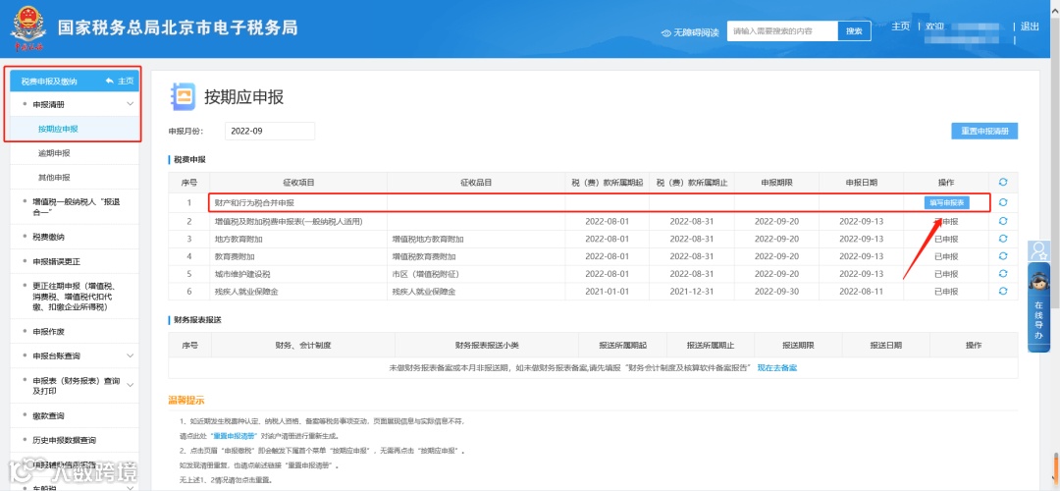Click the 征收项目 column header
1060x491 pixels.
point(298,183)
